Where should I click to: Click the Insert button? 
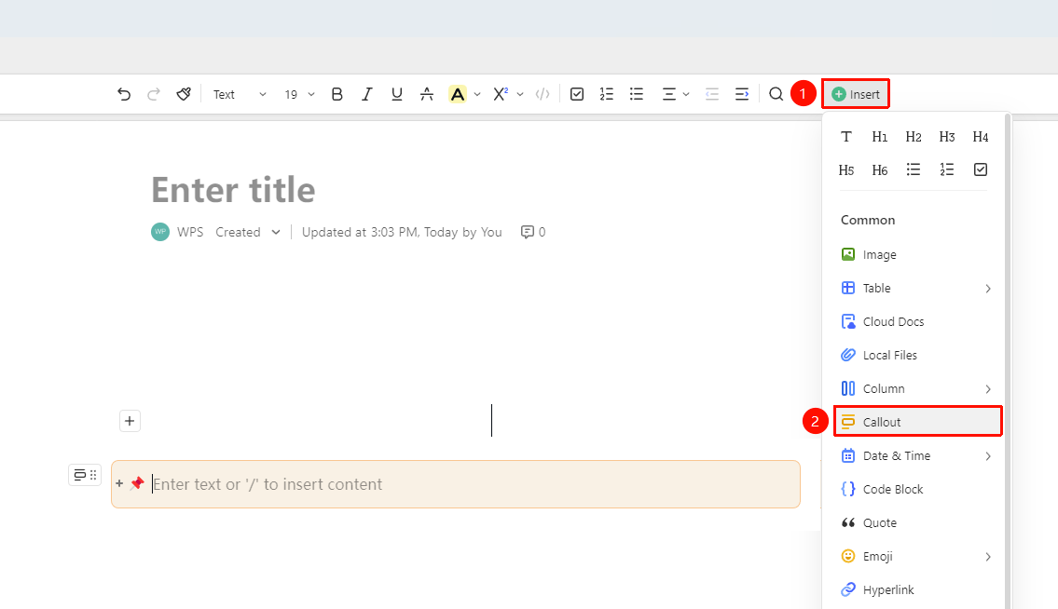coord(856,94)
